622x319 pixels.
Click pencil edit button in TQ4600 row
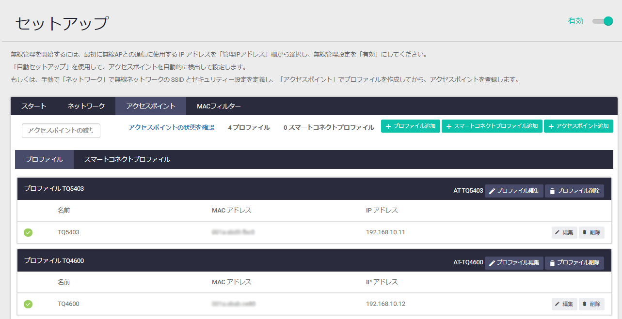564,304
